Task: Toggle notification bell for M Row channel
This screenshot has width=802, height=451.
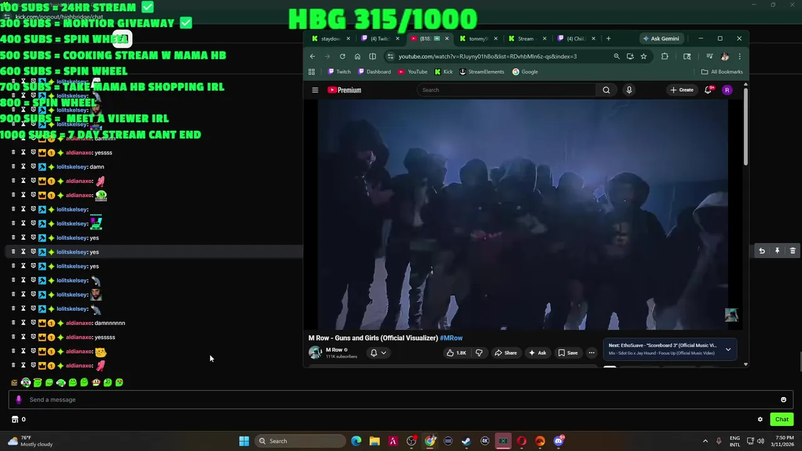Action: [x=378, y=353]
